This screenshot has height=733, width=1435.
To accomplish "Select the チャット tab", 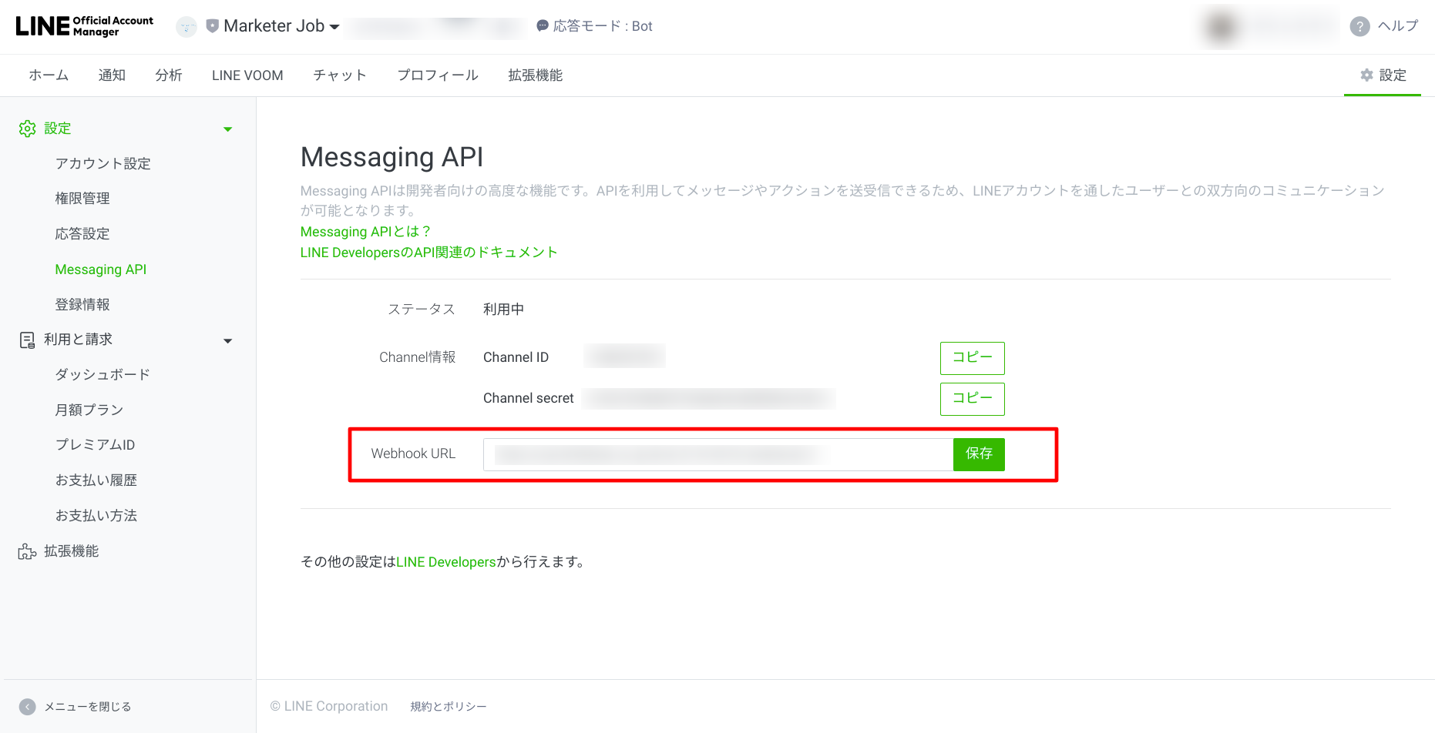I will point(340,75).
